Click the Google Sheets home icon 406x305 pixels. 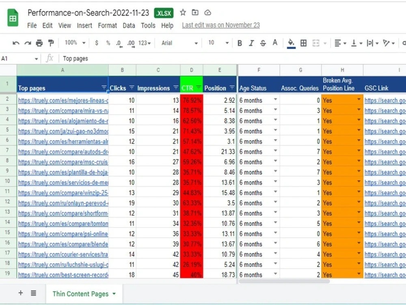click(13, 17)
